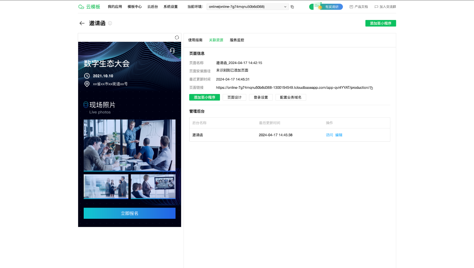Image resolution: width=474 pixels, height=268 pixels.
Task: Click the 邀请函 cell in 管理后台 table
Action: [198, 135]
